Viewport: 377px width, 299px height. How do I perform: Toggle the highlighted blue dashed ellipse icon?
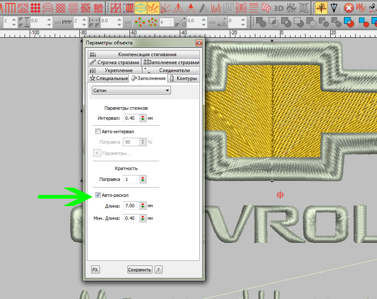click(141, 8)
